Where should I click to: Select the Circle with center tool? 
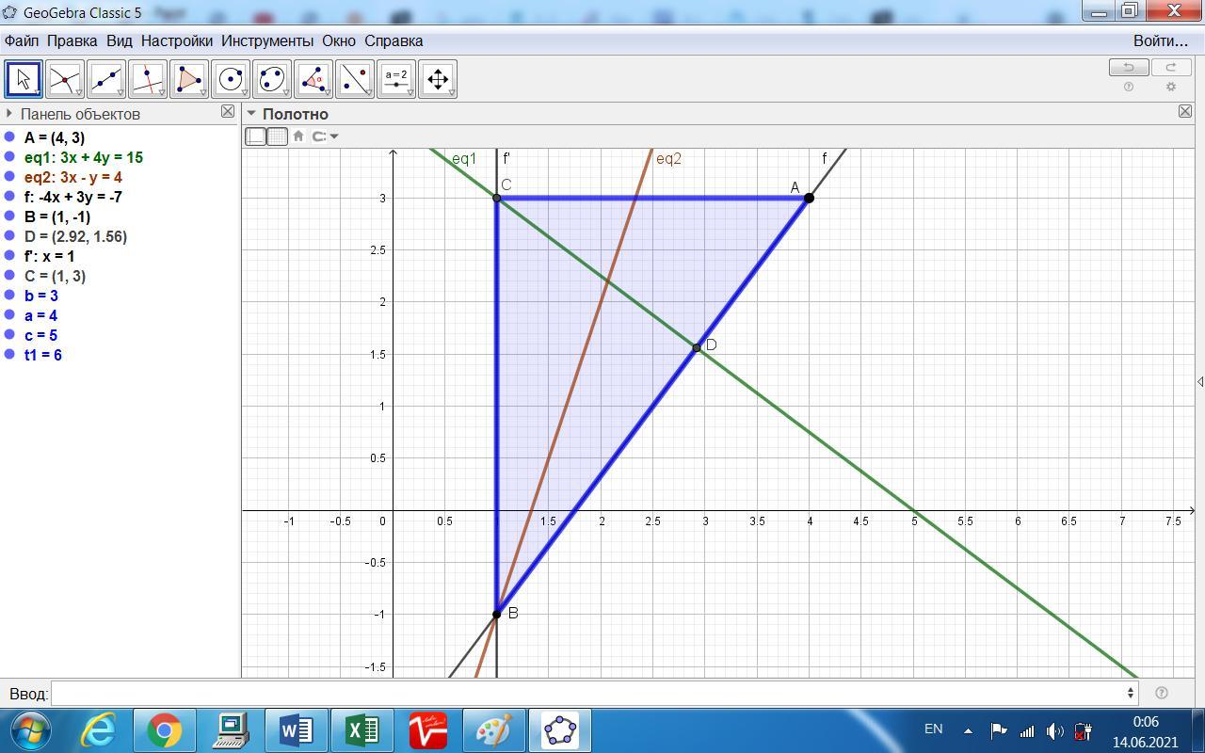[x=231, y=79]
